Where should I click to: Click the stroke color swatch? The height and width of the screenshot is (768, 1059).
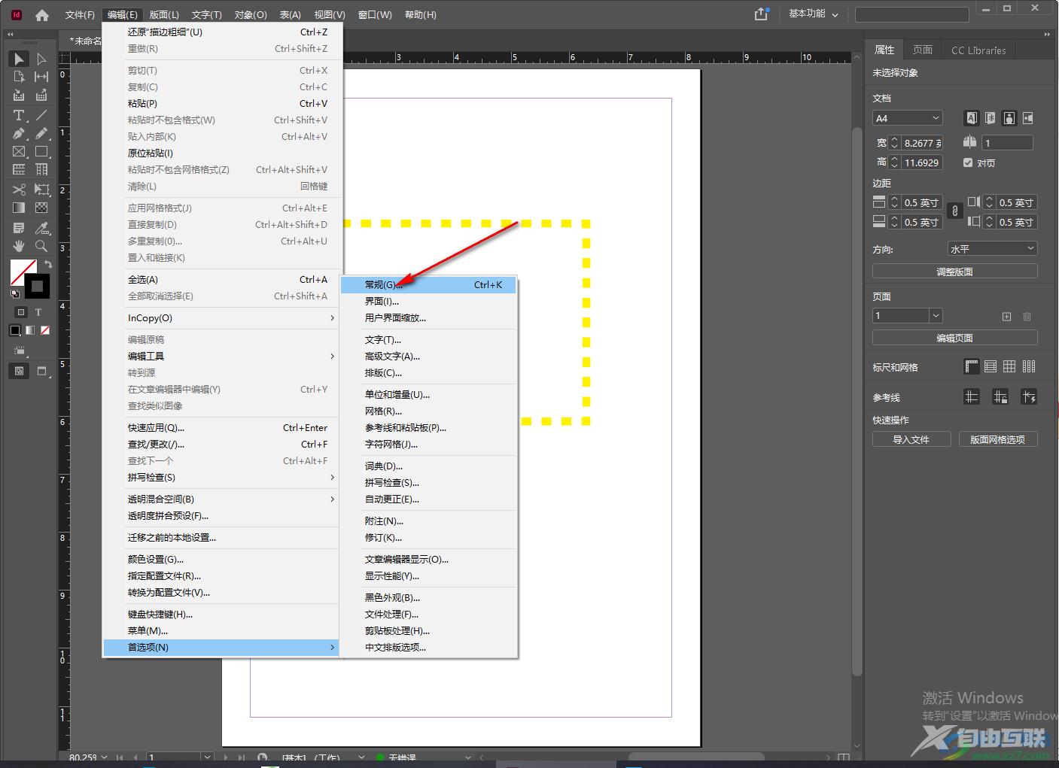[x=37, y=287]
